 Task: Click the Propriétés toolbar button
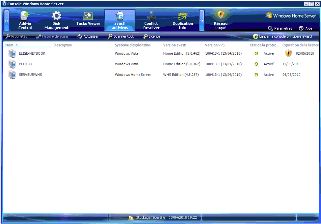17,36
